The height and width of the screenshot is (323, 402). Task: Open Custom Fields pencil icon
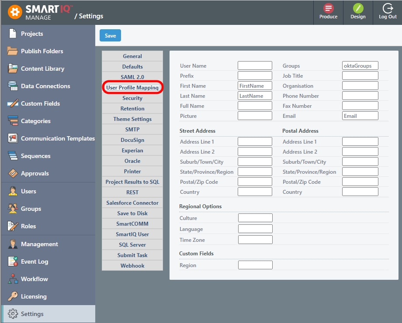(x=13, y=103)
